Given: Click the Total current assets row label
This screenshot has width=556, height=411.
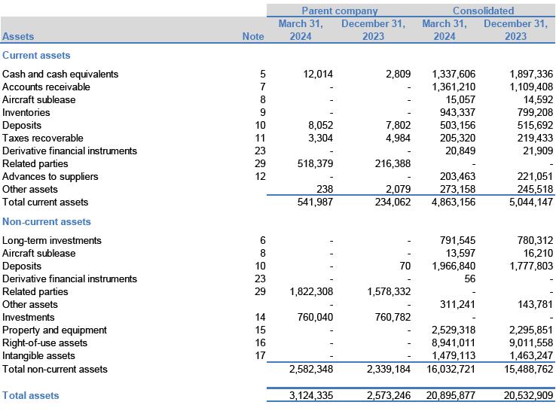Looking at the screenshot, I should point(45,202).
